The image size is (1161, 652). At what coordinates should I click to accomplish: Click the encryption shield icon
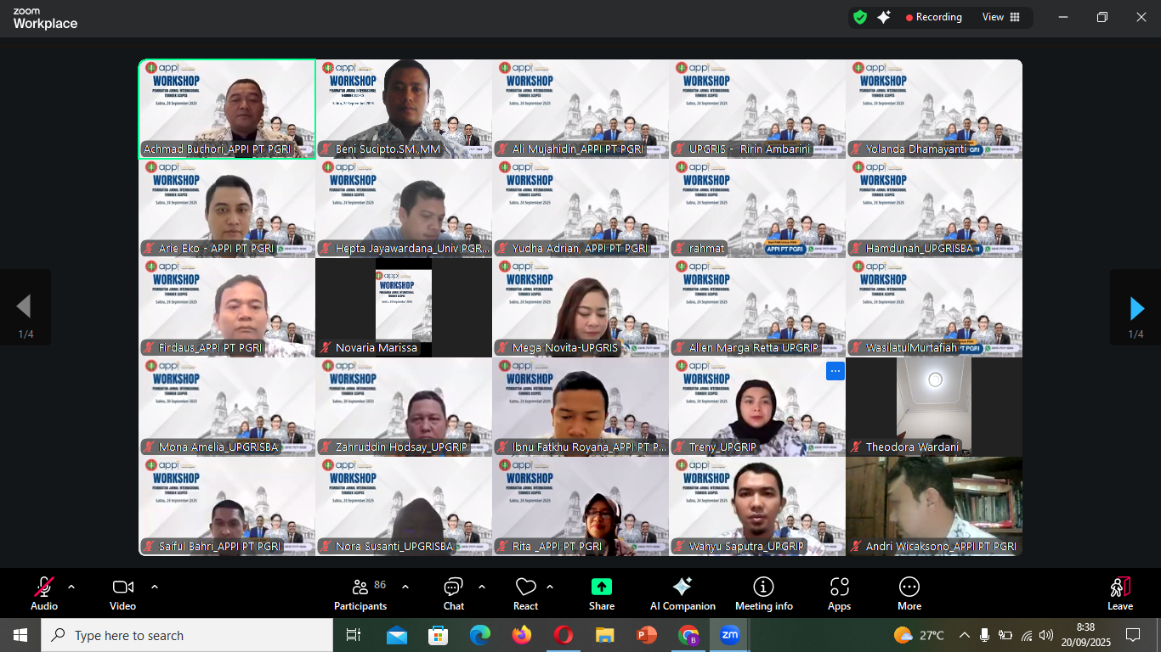coord(860,17)
